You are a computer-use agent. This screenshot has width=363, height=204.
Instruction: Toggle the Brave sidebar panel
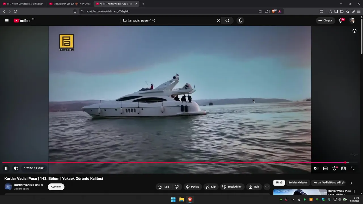click(336, 11)
